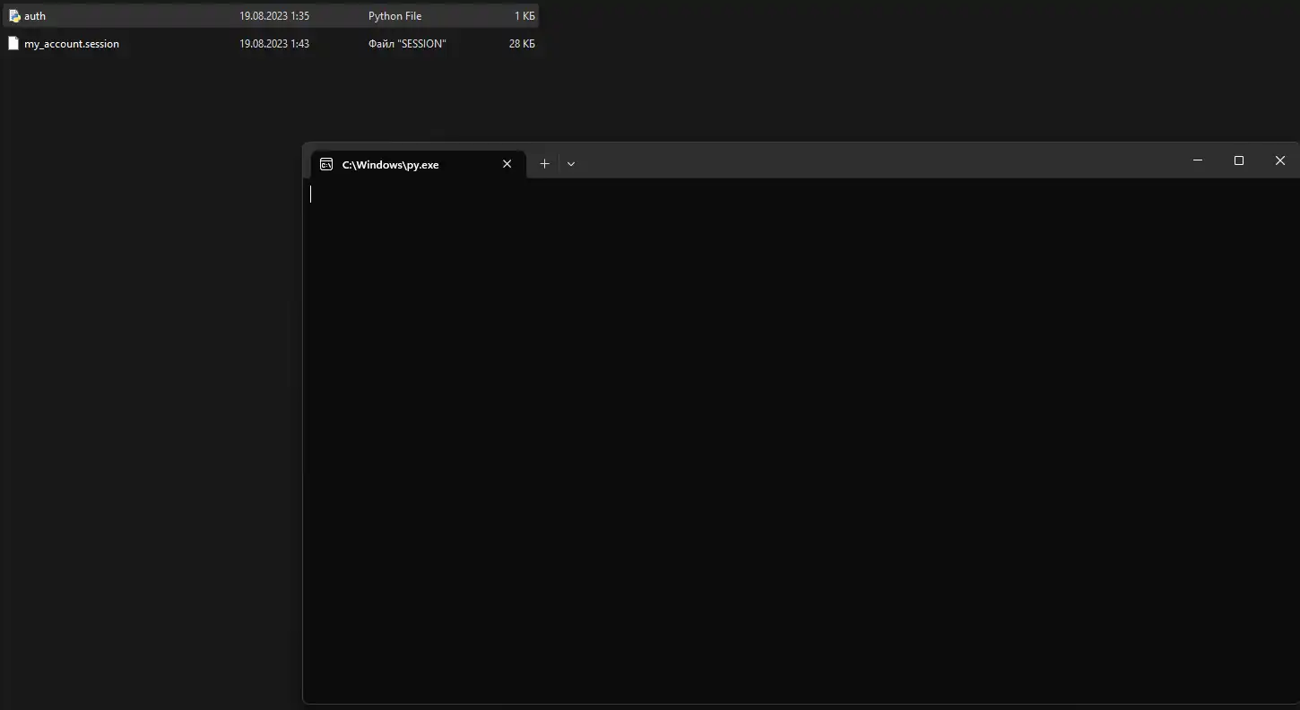
Task: Select the C:\Windows\py.exe tab title
Action: click(x=390, y=165)
